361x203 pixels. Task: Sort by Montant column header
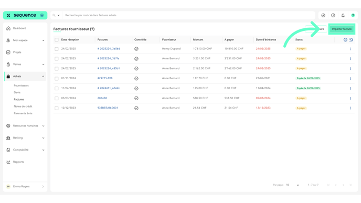pos(198,40)
